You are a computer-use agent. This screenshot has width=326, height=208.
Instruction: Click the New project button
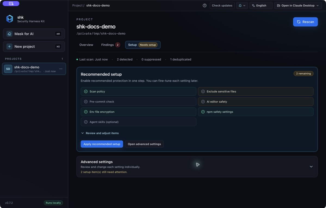[34, 46]
